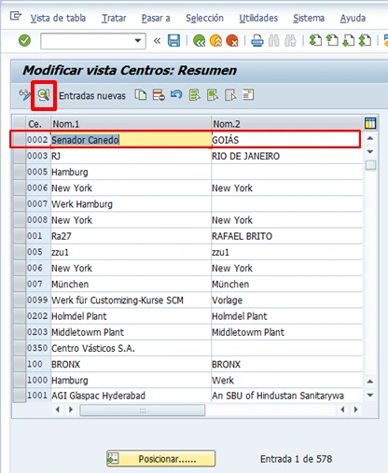
Task: Select row marker for centro 0003
Action: tap(20, 156)
